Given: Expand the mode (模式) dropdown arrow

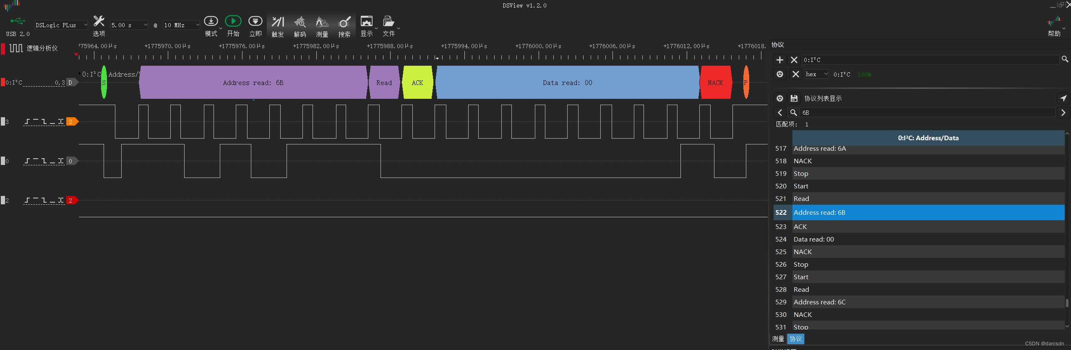Looking at the screenshot, I should pos(221,28).
